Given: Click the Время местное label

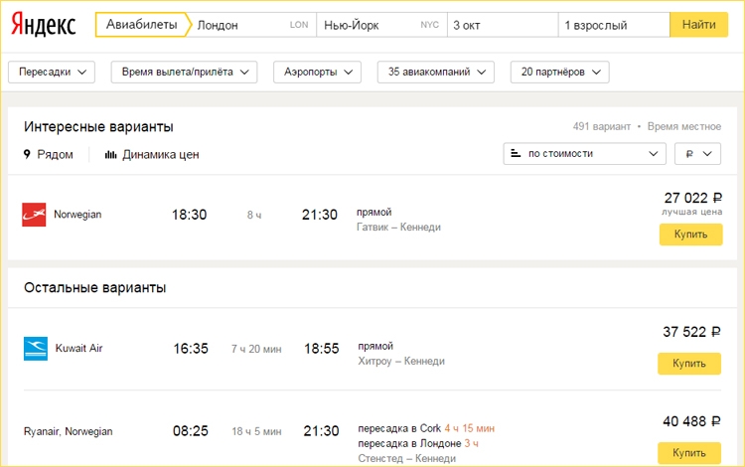Looking at the screenshot, I should tap(684, 127).
